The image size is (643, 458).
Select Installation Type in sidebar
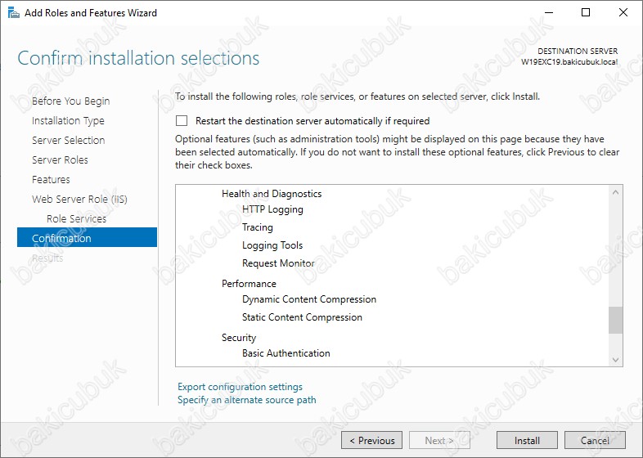[68, 121]
